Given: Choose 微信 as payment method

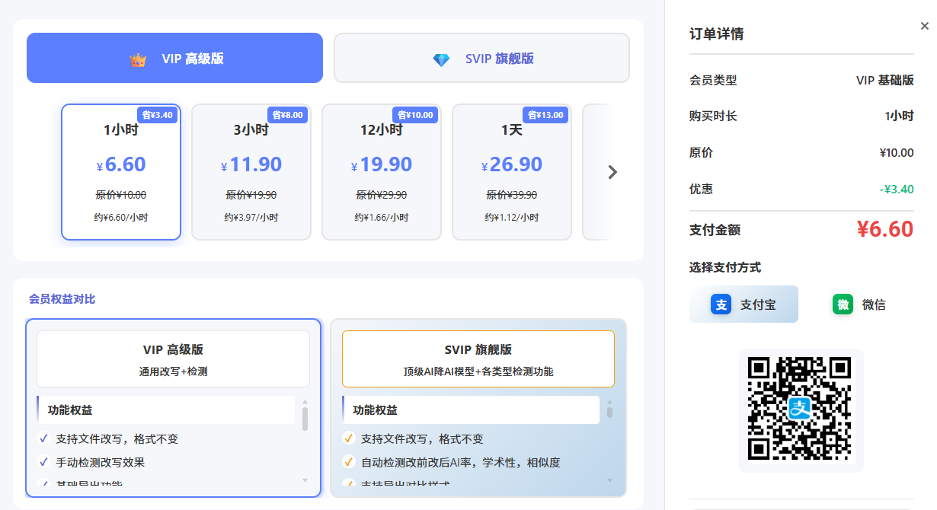Looking at the screenshot, I should [859, 304].
